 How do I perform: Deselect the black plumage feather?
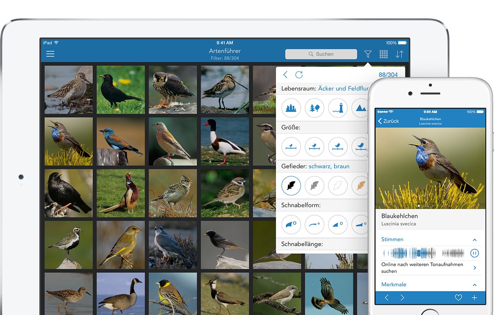pyautogui.click(x=291, y=186)
